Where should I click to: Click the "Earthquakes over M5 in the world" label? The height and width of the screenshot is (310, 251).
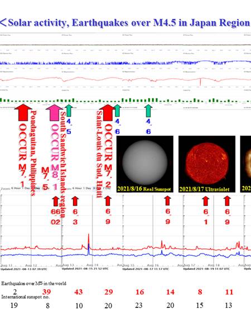click(33, 283)
